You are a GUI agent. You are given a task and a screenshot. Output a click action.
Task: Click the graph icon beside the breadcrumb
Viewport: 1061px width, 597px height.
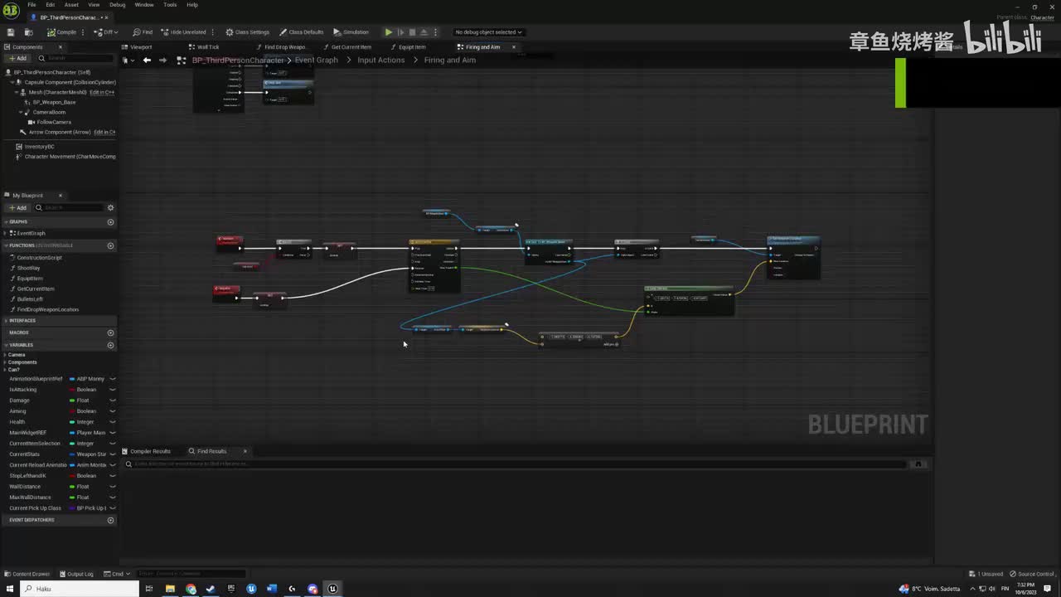point(182,61)
